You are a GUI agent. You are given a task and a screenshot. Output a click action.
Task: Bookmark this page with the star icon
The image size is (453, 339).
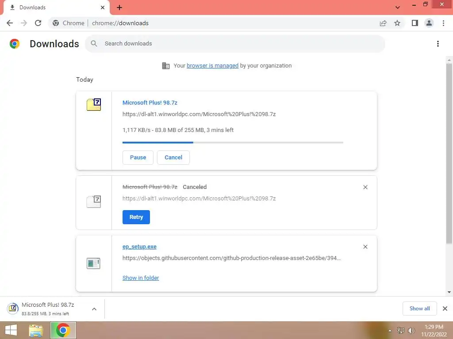(x=397, y=23)
